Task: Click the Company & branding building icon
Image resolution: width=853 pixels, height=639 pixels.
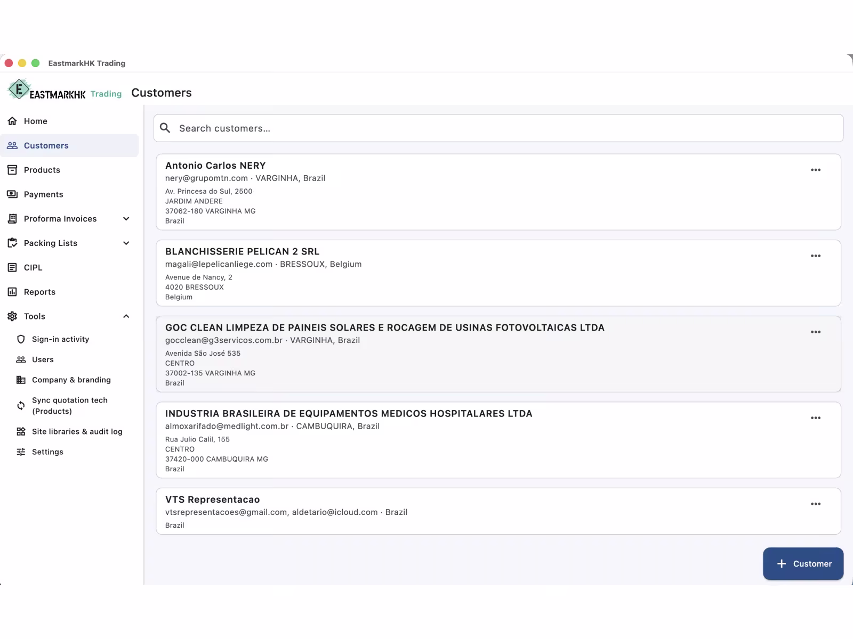Action: [x=21, y=380]
